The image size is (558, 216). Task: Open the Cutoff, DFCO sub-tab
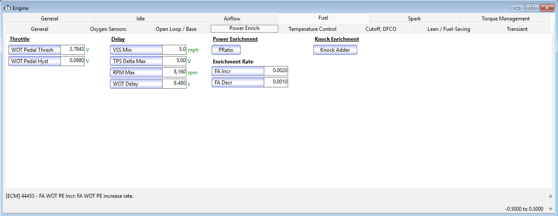pos(380,29)
